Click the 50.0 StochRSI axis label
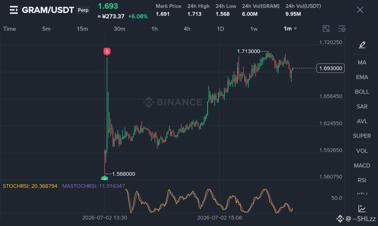378x226 pixels. click(337, 198)
